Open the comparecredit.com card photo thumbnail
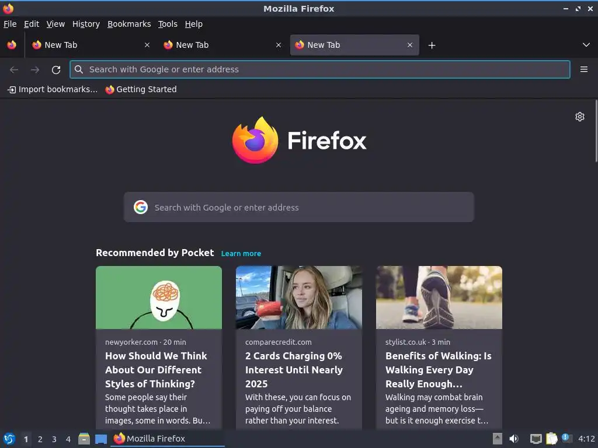This screenshot has height=448, width=598. (x=298, y=297)
